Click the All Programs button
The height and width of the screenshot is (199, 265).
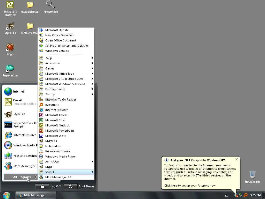[x=20, y=177]
